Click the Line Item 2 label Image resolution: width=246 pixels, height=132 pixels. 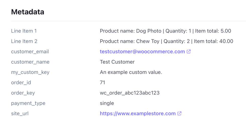click(24, 41)
